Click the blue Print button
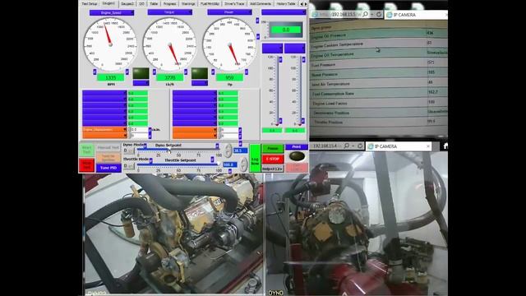Screen dimensions: 526x296 coord(297,147)
